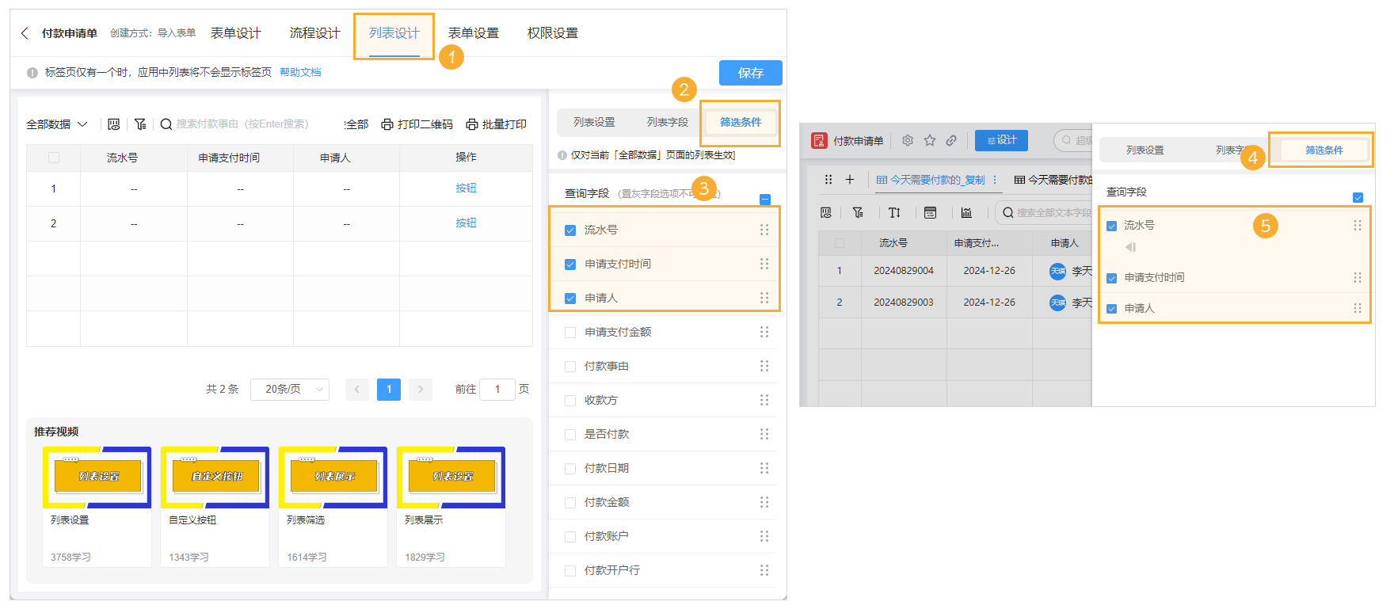Image resolution: width=1394 pixels, height=609 pixels.
Task: Click page number 1 button
Action: [389, 390]
